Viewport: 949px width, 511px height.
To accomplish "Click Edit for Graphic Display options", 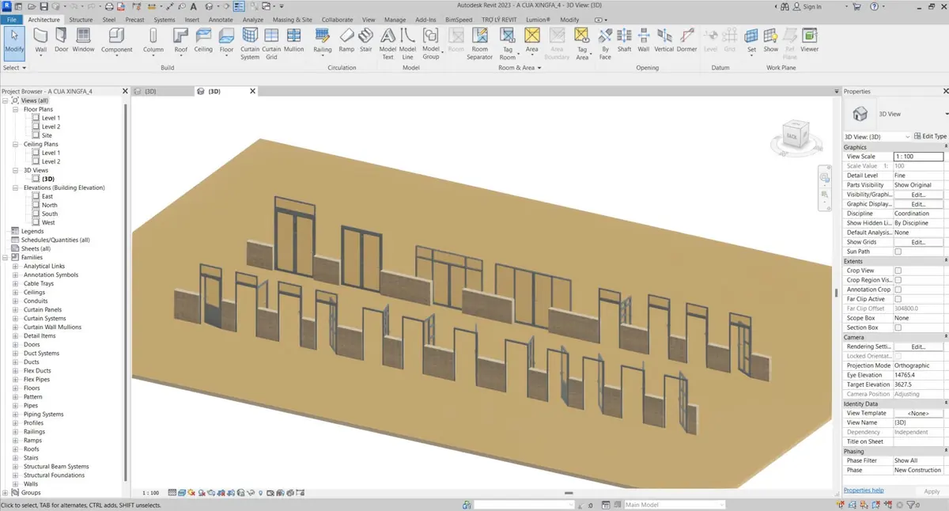I will [918, 204].
